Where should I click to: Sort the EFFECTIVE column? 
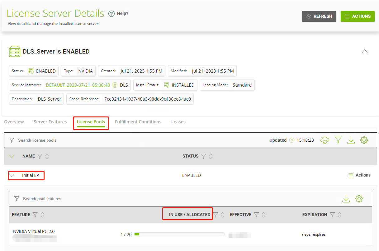pos(263,215)
